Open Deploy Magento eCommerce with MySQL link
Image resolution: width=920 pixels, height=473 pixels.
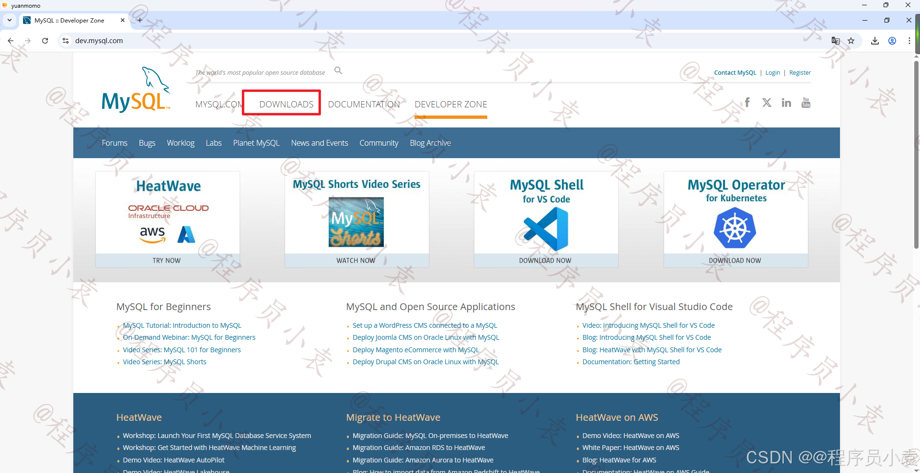pos(416,350)
